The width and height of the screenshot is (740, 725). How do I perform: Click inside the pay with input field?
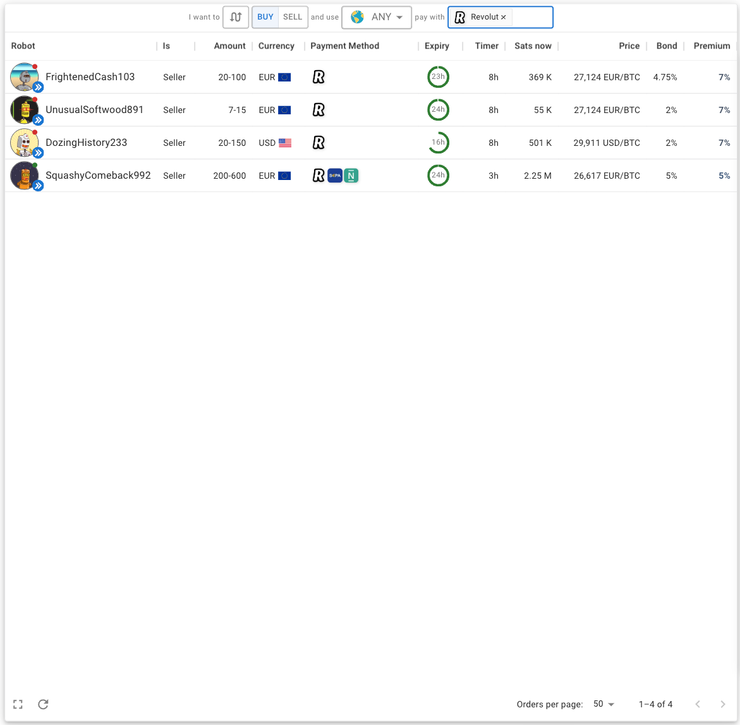(531, 18)
